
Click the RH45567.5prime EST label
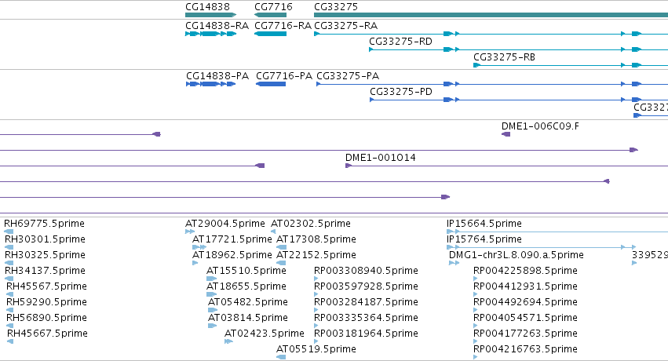tap(46, 286)
